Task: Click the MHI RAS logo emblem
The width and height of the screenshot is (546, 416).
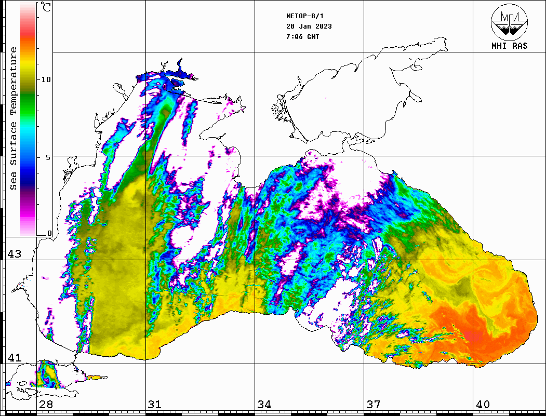Action: [510, 22]
